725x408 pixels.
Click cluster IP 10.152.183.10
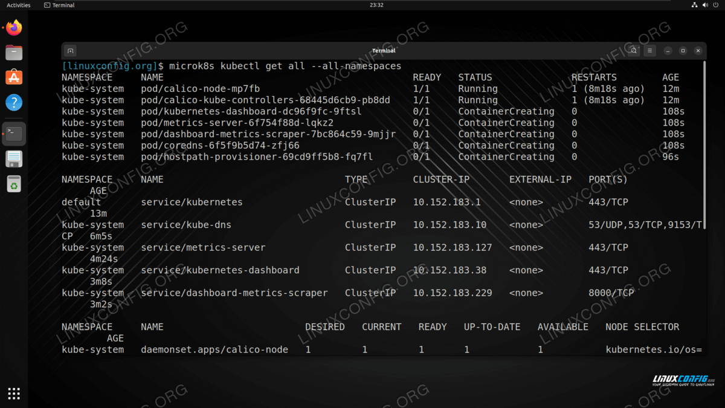pyautogui.click(x=449, y=225)
